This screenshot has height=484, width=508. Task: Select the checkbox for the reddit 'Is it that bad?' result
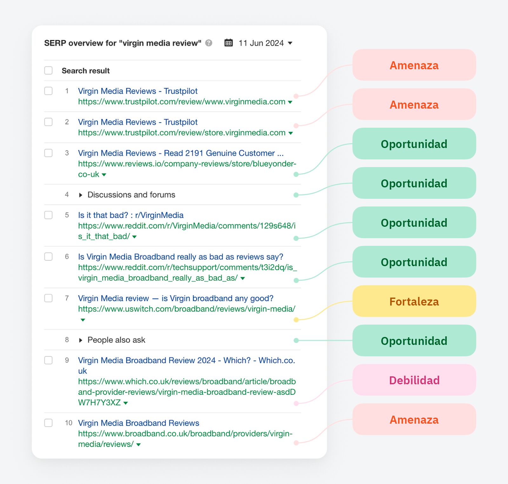click(48, 215)
